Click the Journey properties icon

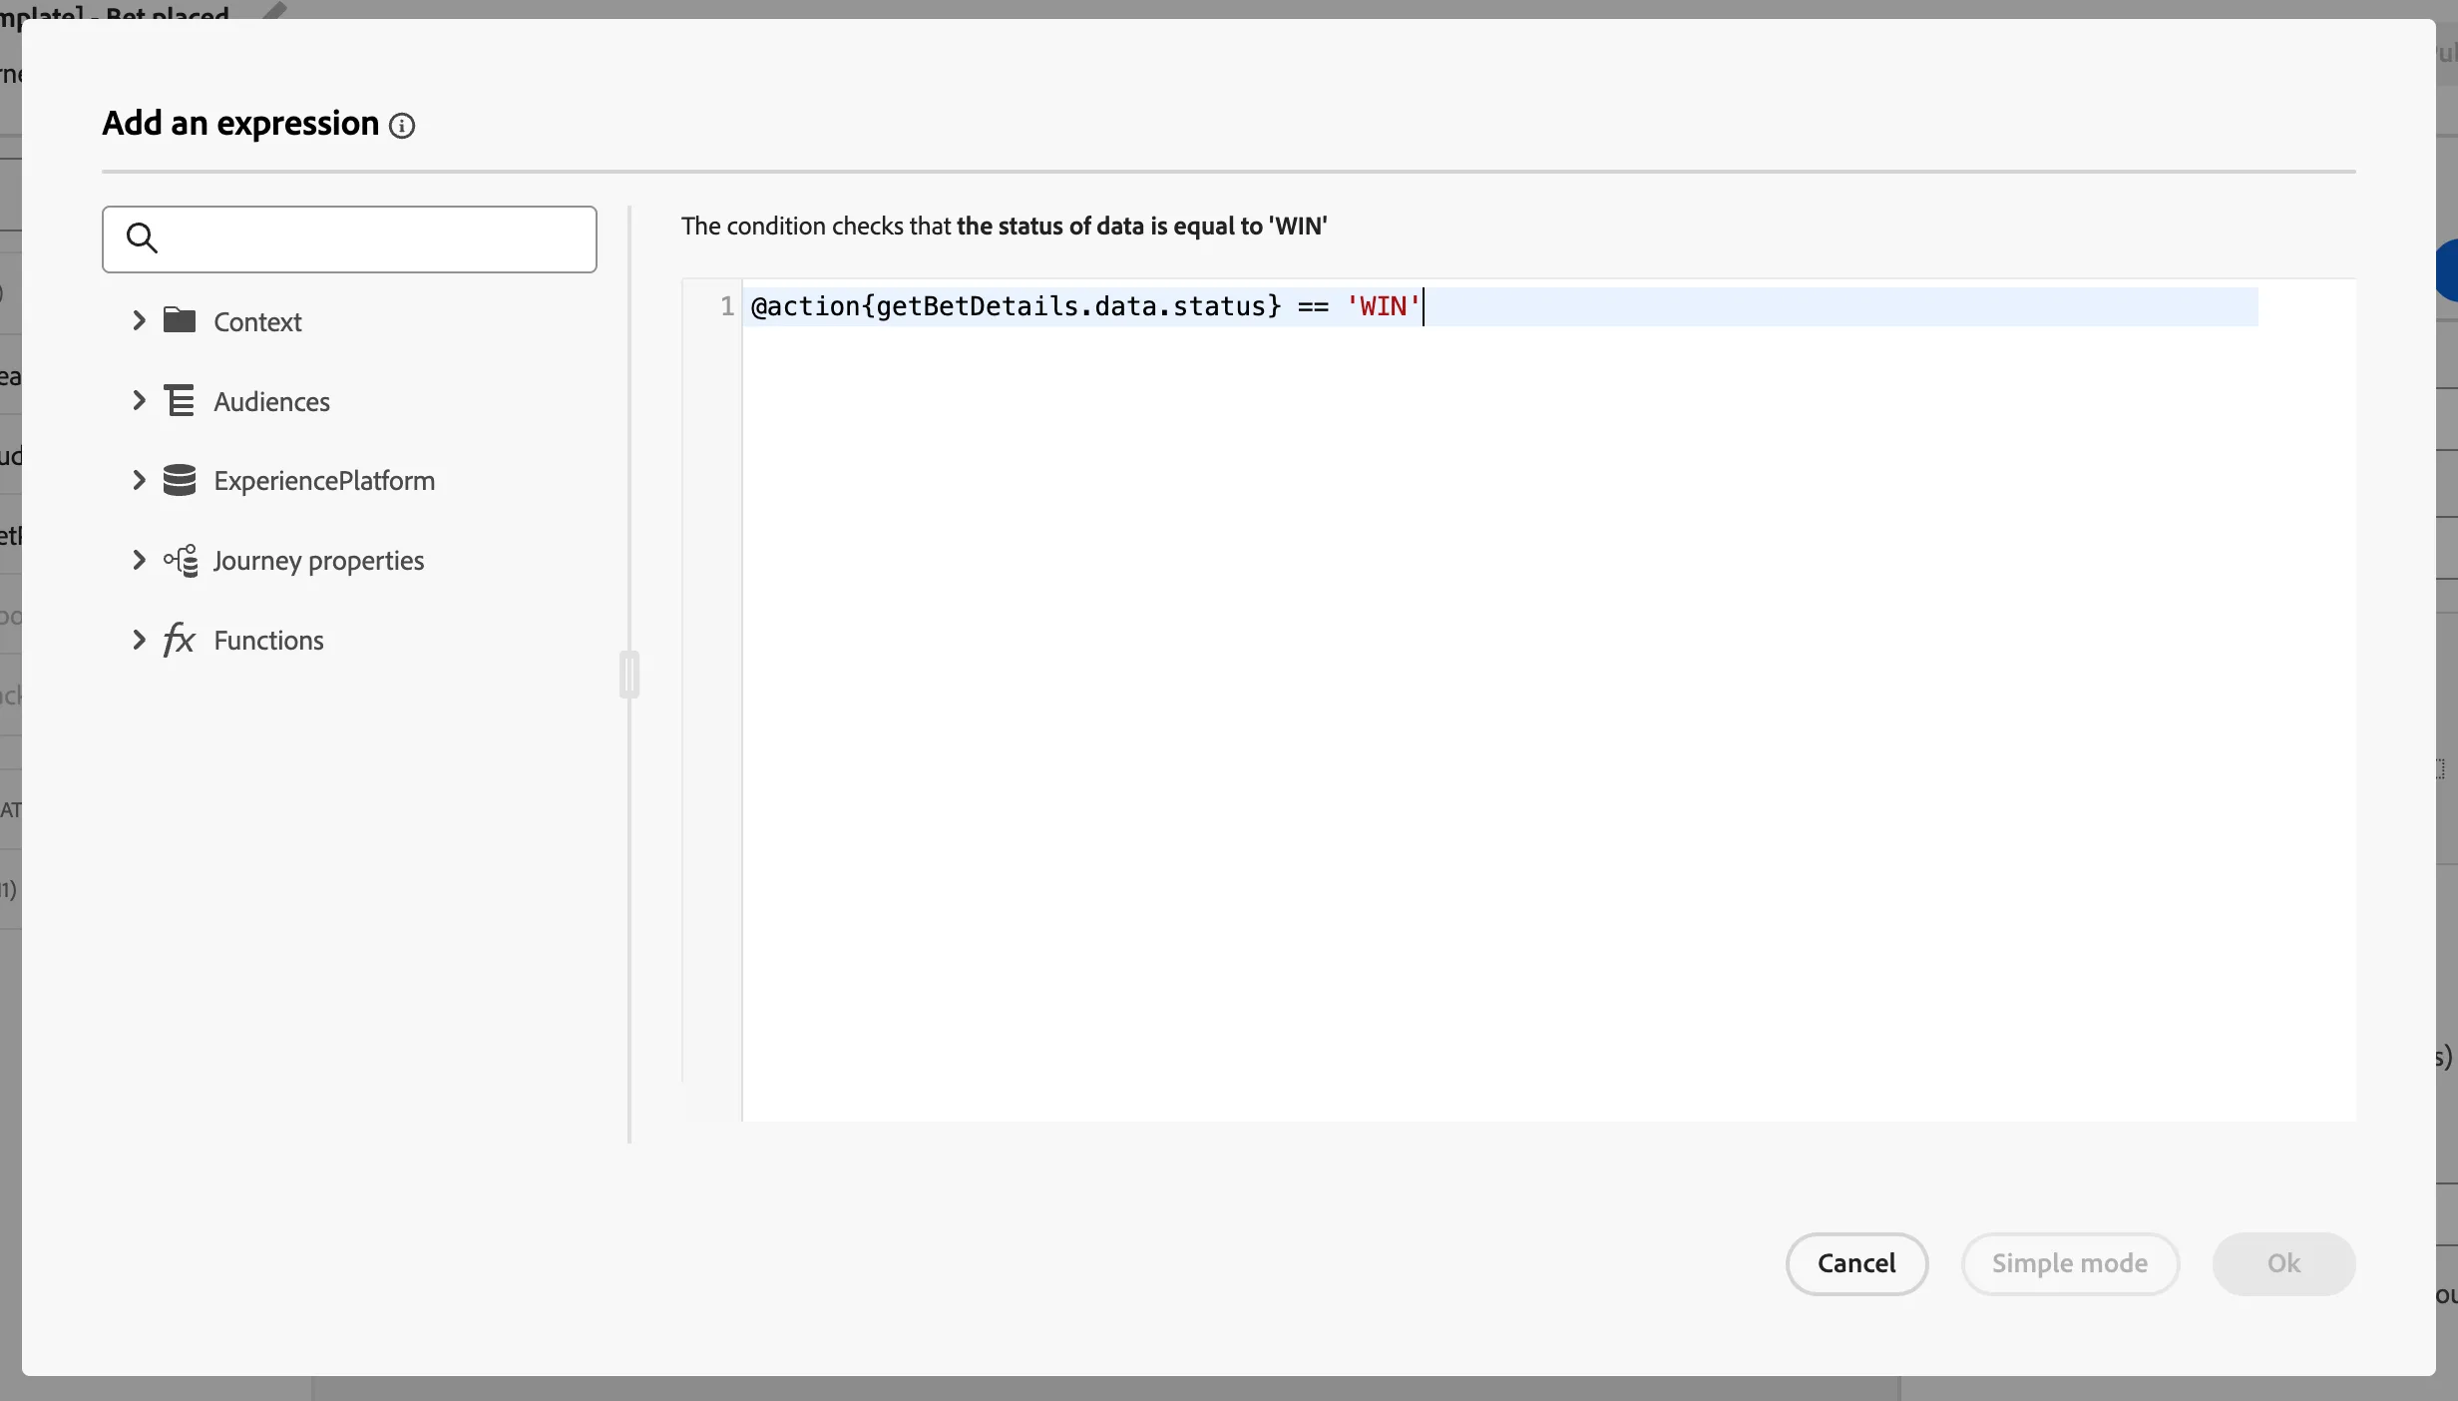(181, 561)
